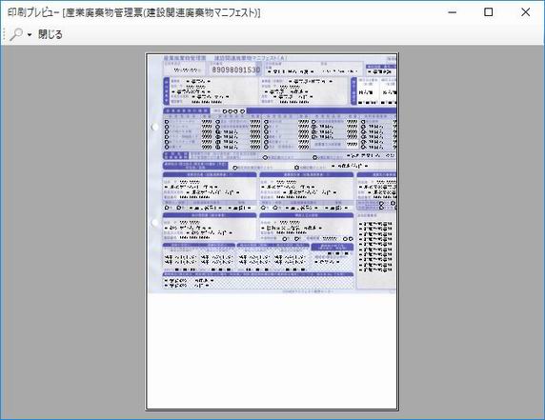Click the magnifying glass zoom icon
The image size is (545, 420).
16,34
